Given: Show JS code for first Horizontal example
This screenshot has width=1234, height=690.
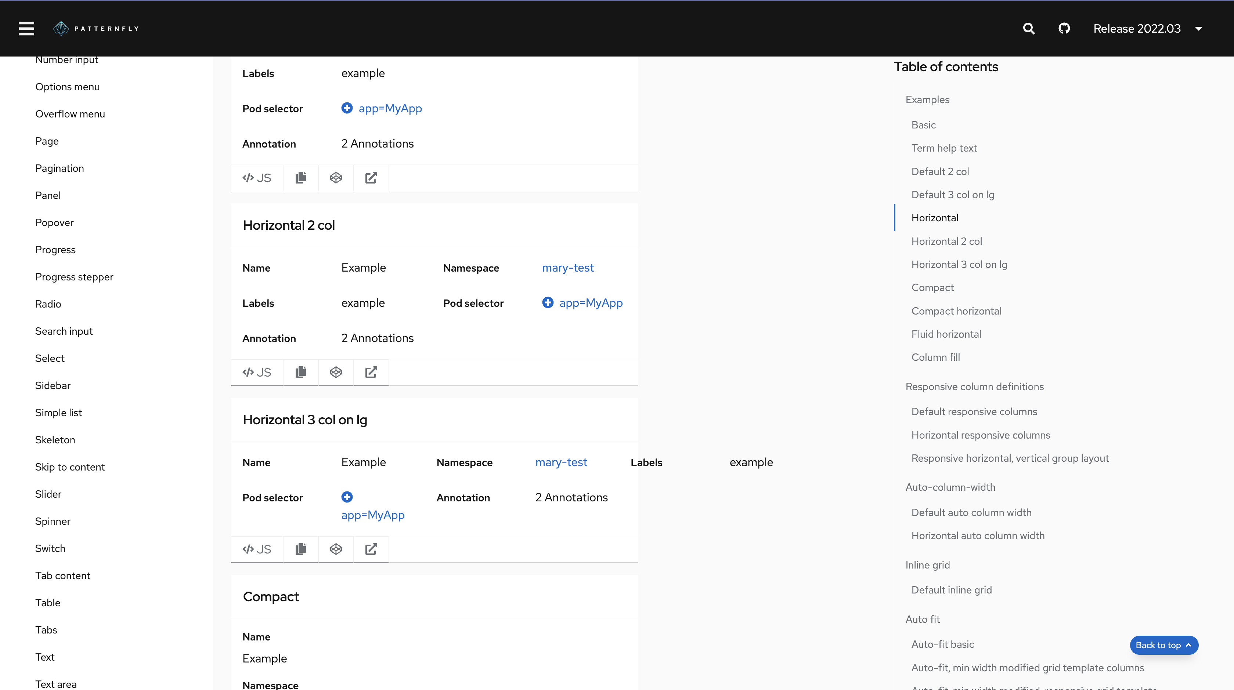Looking at the screenshot, I should point(257,178).
